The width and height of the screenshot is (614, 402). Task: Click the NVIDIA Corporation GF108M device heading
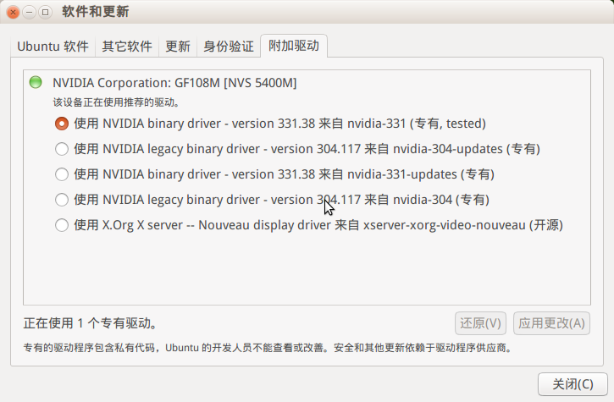click(x=174, y=83)
